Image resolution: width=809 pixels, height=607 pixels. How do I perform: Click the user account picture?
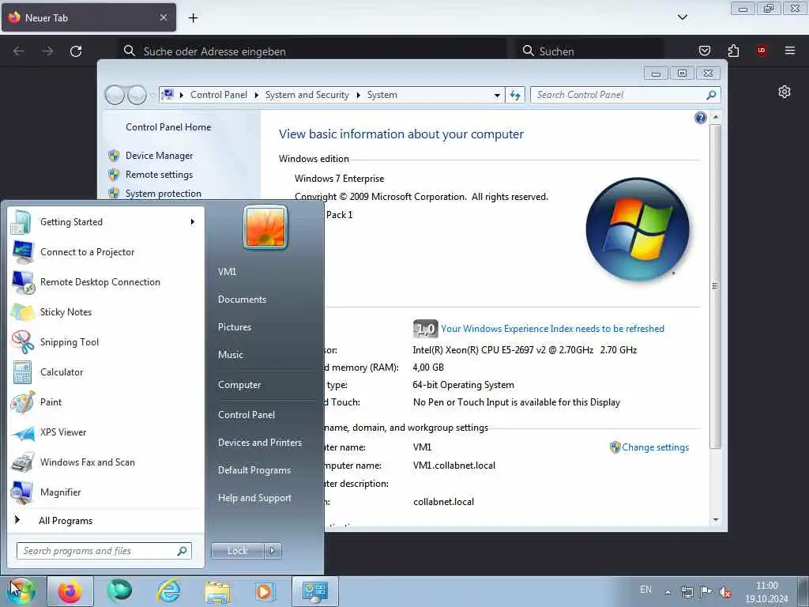click(x=265, y=227)
